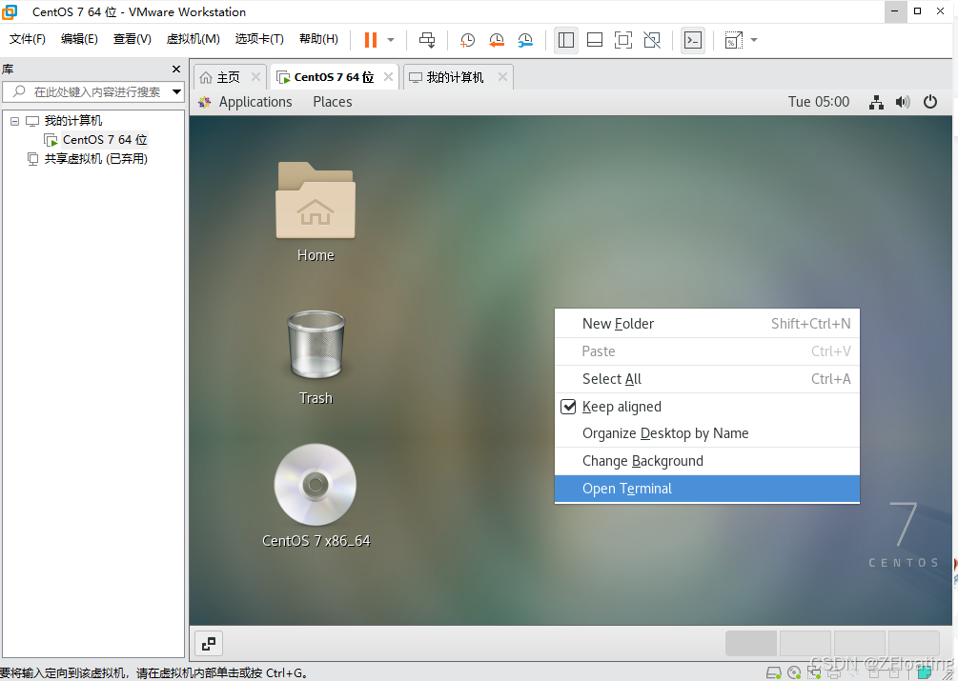Viewport: 958px width, 681px height.
Task: Open the 虚拟机(M) menu
Action: click(194, 39)
